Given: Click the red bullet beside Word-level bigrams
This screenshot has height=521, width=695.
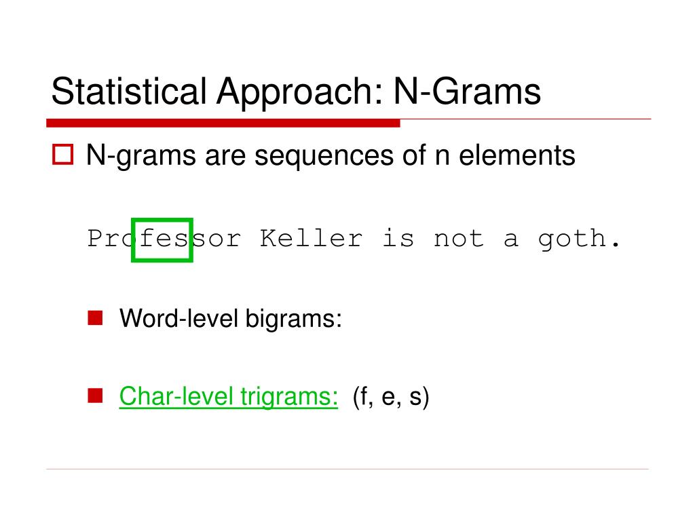Looking at the screenshot, I should (95, 317).
